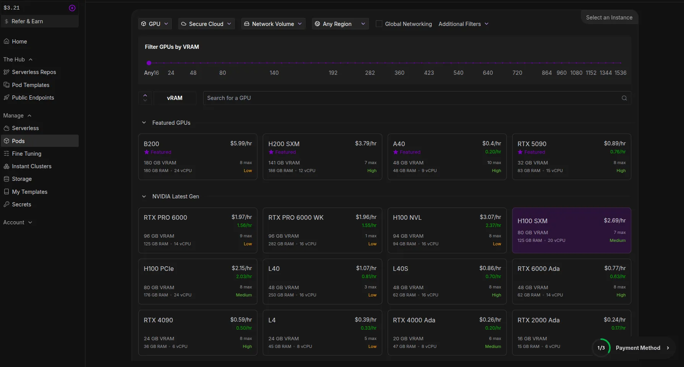Viewport: 684px width, 367px height.
Task: Click the Instant Clusters icon
Action: click(6, 166)
